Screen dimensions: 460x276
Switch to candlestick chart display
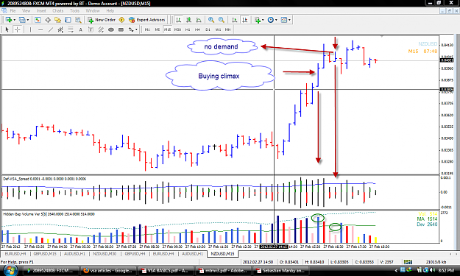pos(188,20)
